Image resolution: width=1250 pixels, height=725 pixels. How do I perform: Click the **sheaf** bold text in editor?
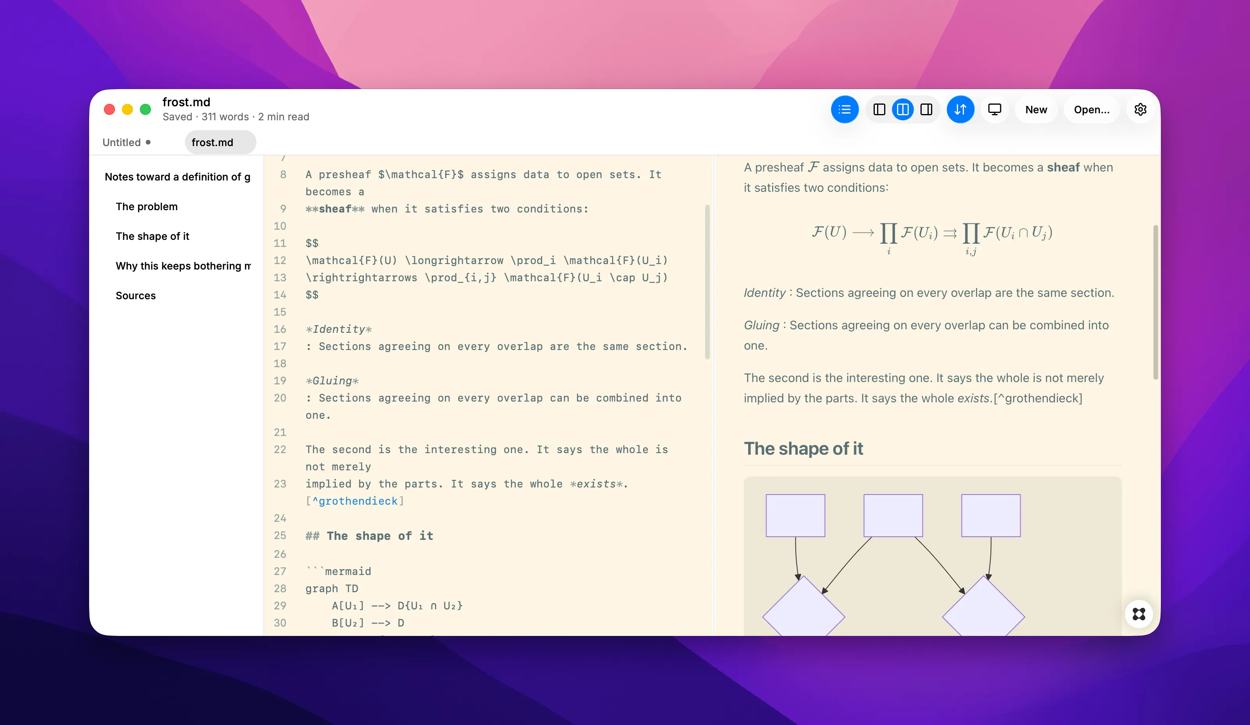(x=335, y=209)
